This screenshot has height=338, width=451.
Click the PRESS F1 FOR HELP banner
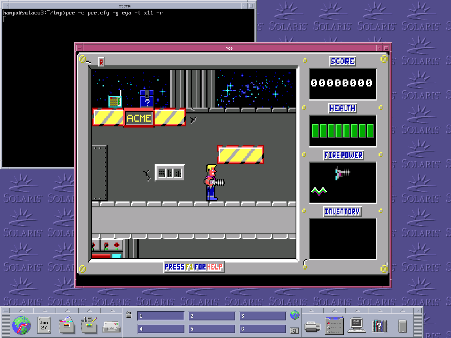(x=194, y=267)
